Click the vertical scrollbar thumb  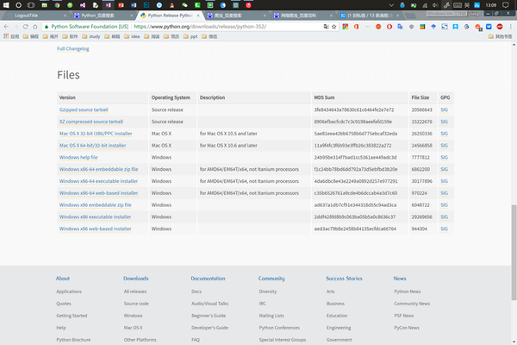[x=514, y=253]
